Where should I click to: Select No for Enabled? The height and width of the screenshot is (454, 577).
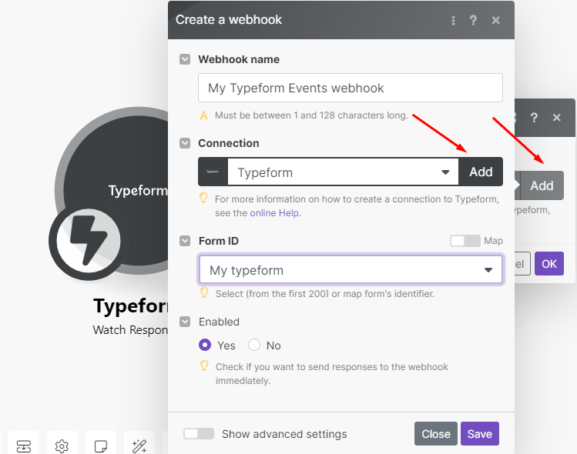point(254,346)
